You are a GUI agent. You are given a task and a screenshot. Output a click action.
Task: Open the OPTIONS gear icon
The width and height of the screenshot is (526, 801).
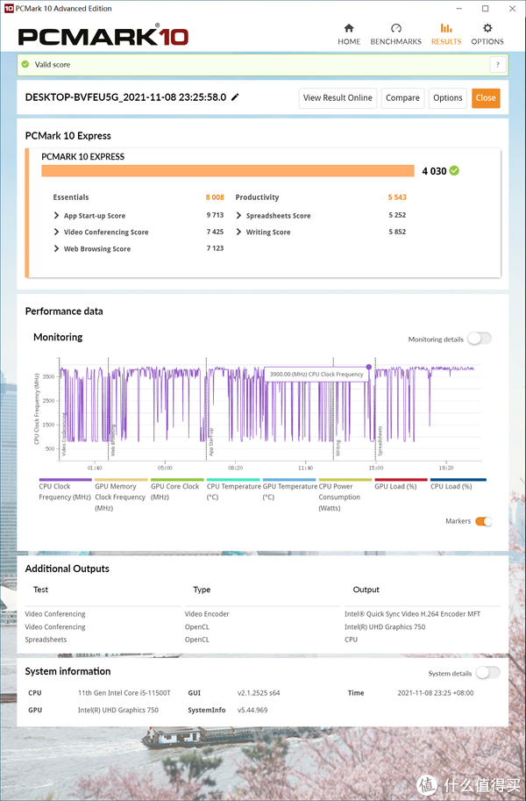tap(487, 28)
